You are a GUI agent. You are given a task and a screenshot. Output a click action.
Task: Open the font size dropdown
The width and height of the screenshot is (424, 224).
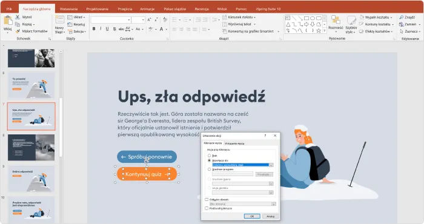(x=143, y=20)
